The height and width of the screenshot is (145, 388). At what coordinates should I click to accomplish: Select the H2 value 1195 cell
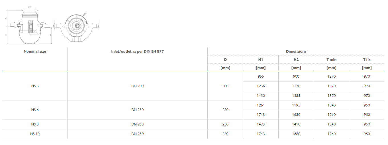[296, 105]
